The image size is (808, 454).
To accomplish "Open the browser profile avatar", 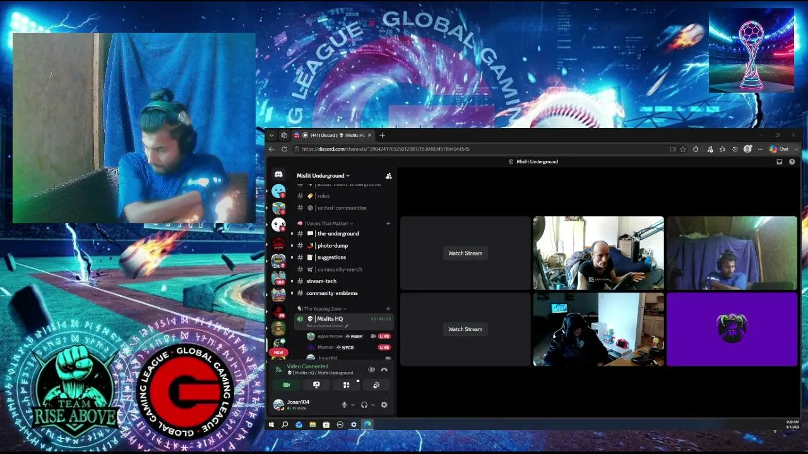I will 748,149.
